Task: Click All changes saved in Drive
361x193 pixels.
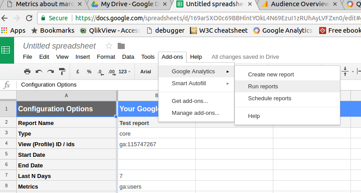Action: click(245, 57)
